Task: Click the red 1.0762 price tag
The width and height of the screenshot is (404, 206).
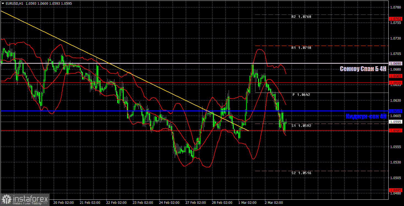Action: 396,19
